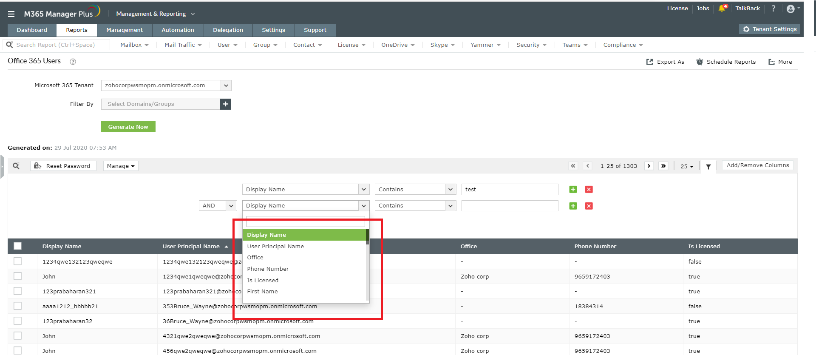Select row checkbox for 123prabaharan32

click(17, 321)
